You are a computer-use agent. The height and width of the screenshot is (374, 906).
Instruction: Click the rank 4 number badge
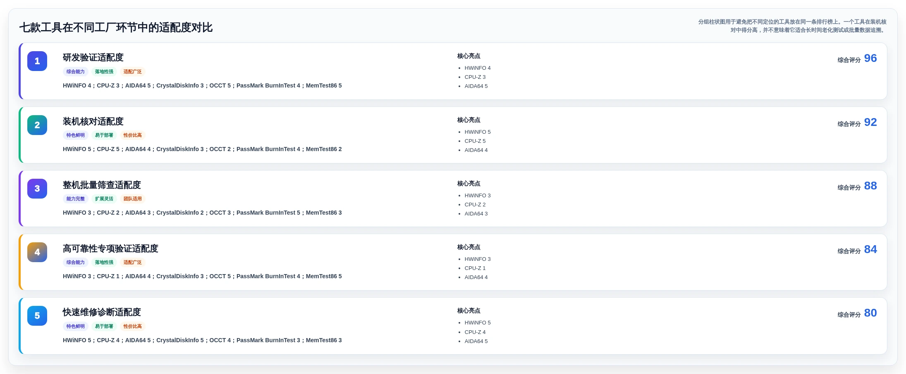37,252
